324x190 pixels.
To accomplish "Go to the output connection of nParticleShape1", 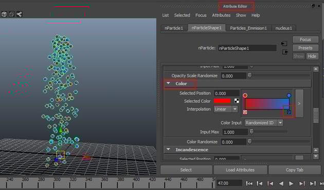I will click(x=285, y=52).
